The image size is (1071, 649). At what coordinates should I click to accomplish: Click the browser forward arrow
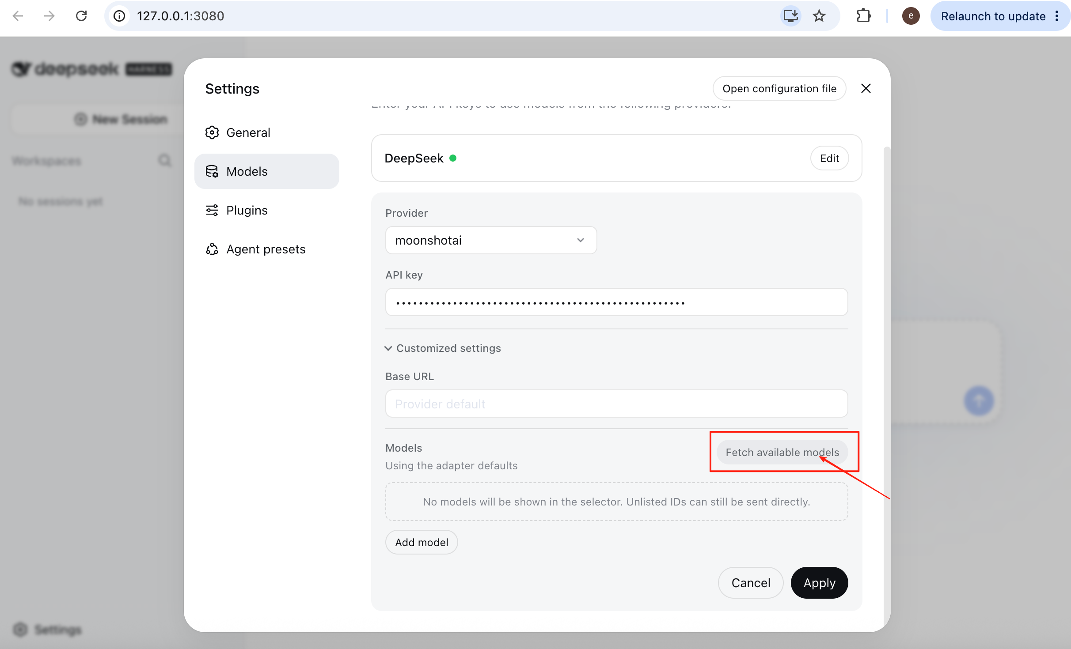pos(49,16)
